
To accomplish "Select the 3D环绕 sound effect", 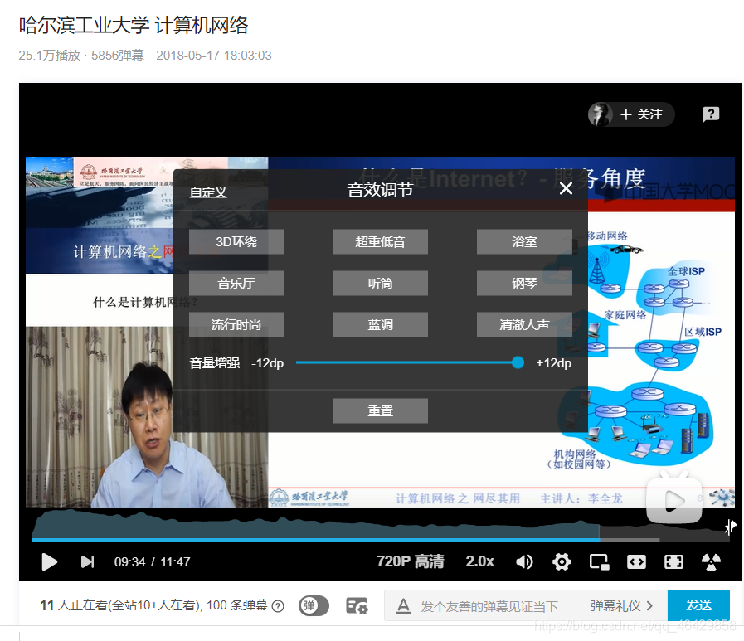I will pos(236,241).
